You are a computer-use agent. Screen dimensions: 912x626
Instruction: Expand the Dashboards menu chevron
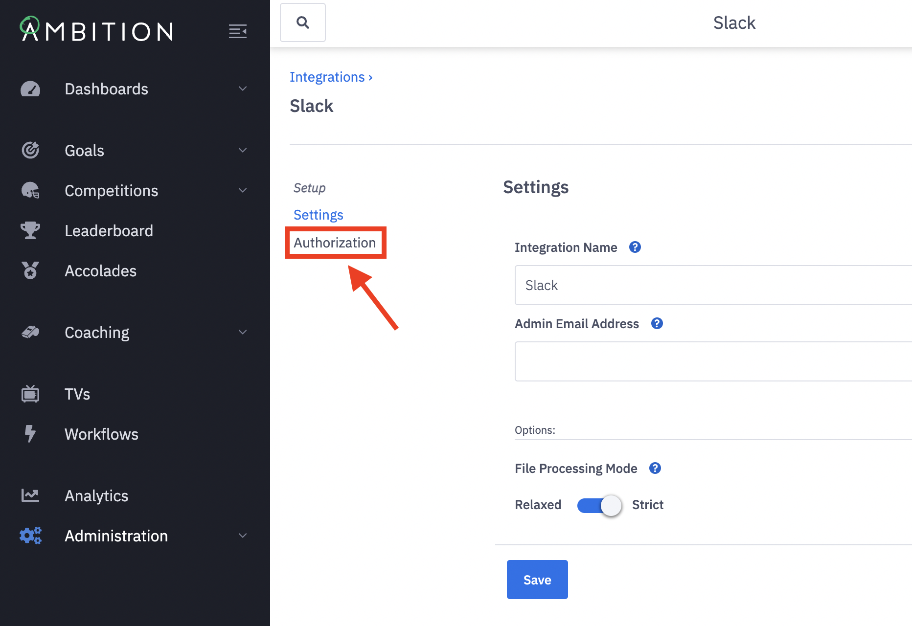[243, 89]
